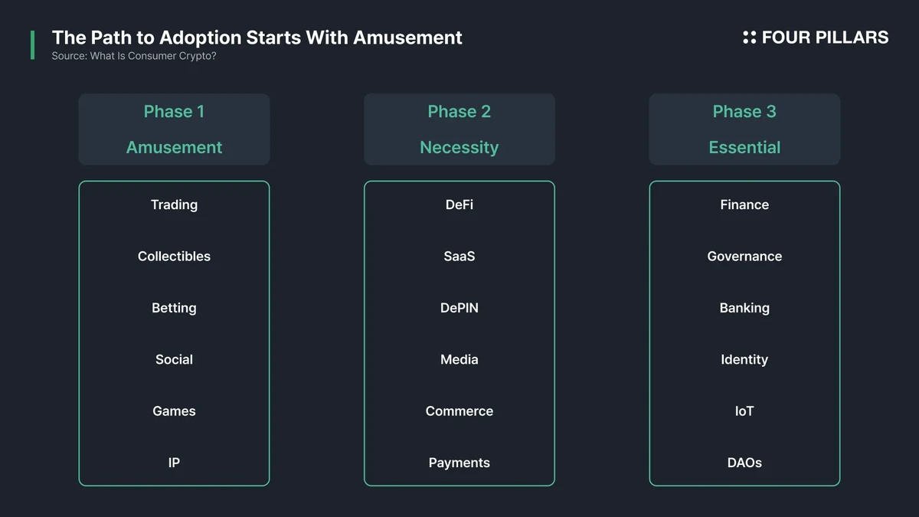Image resolution: width=919 pixels, height=517 pixels.
Task: Choose Collectibles in the Amusement list
Action: tap(174, 257)
